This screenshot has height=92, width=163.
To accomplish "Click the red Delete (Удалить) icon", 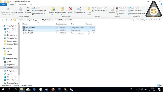I will (71, 9).
